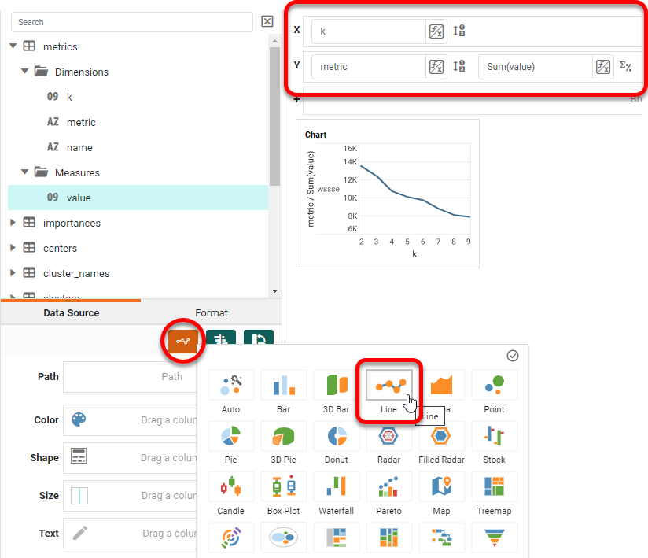
Task: Choose the Bar chart type
Action: 283,385
